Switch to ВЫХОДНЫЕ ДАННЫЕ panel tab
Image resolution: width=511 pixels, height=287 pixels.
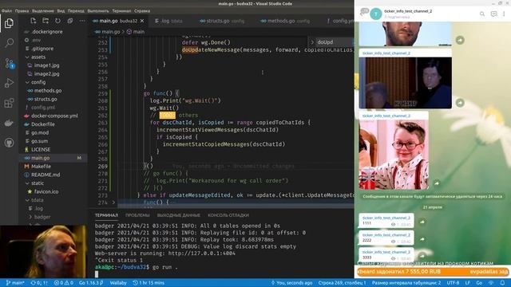click(179, 215)
